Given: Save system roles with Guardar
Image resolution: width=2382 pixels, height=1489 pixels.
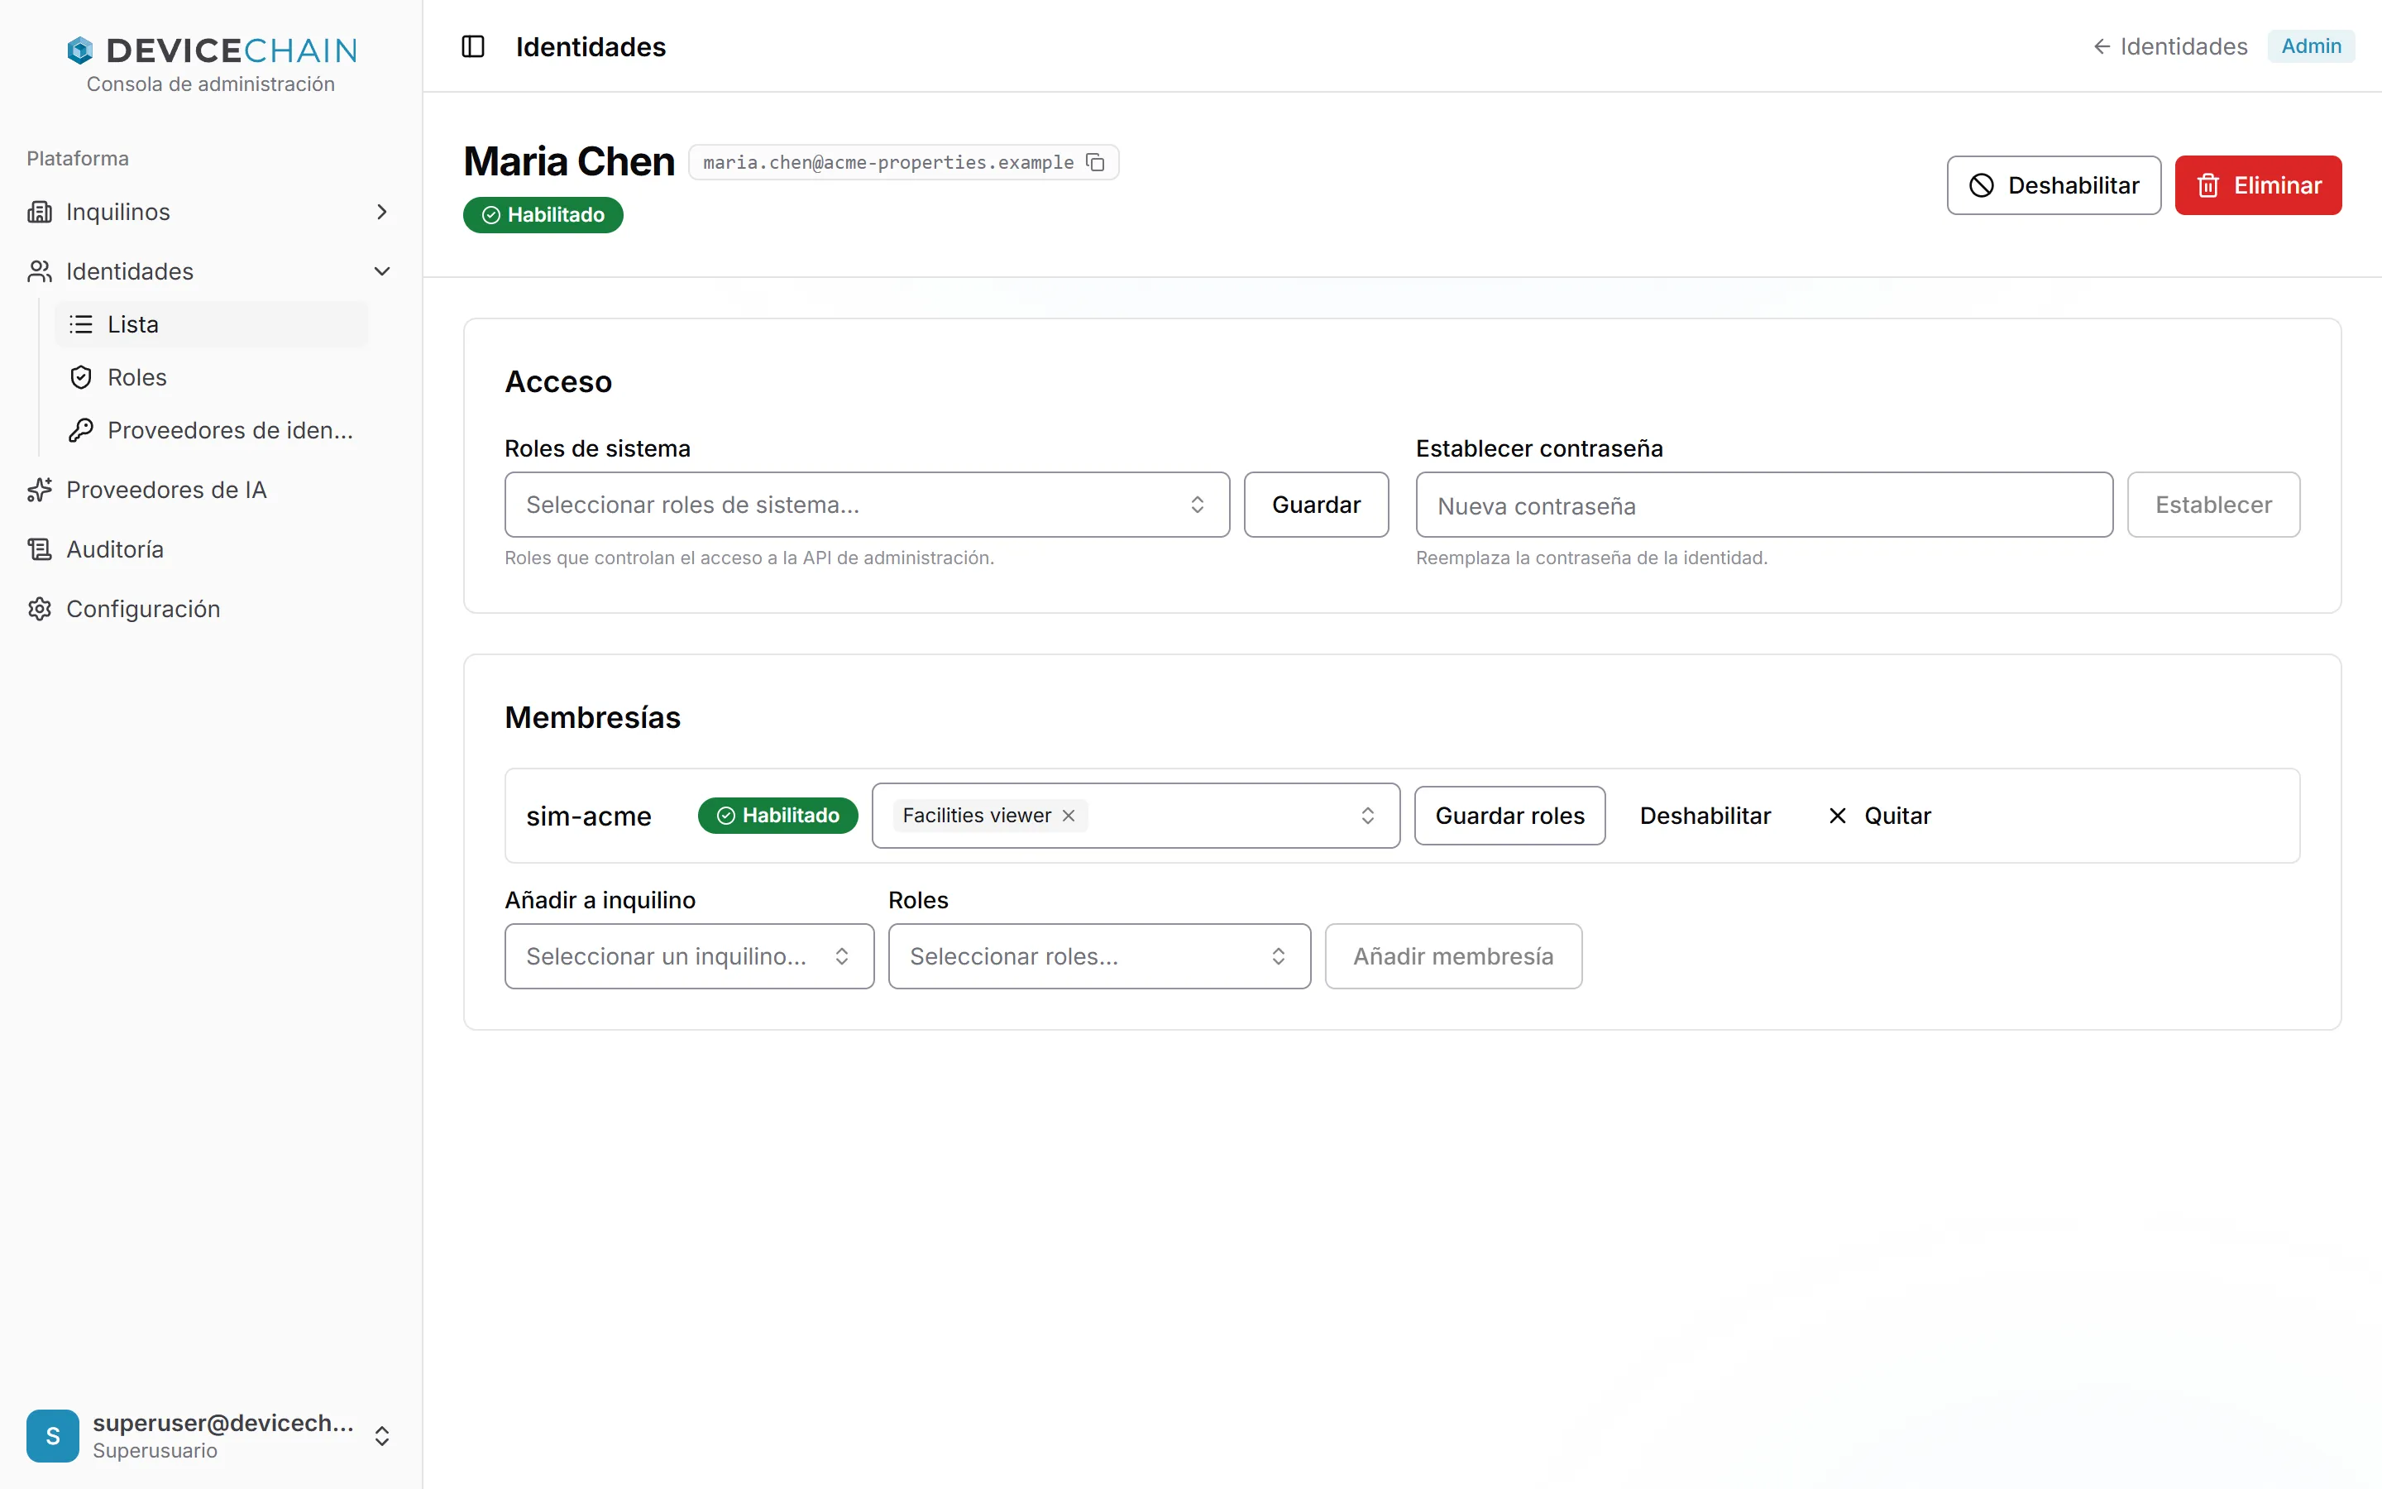Looking at the screenshot, I should click(1316, 505).
